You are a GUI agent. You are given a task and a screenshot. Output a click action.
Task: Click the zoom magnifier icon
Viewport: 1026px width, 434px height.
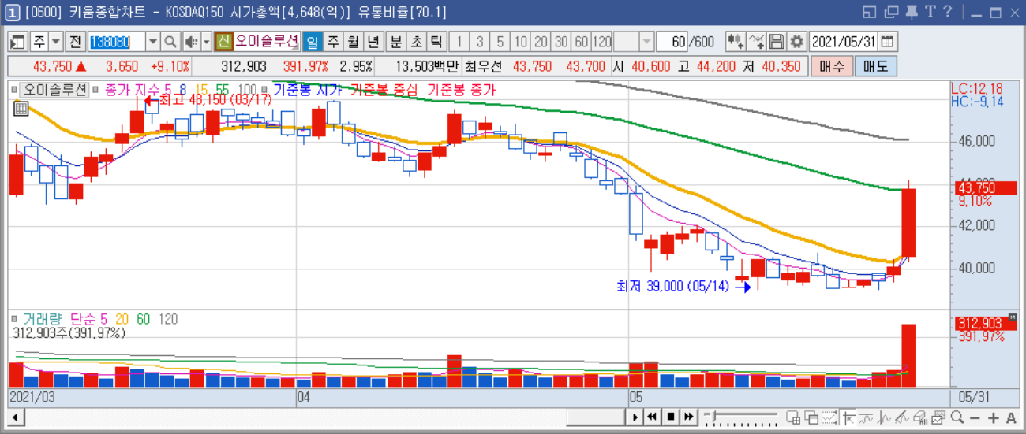(x=957, y=417)
